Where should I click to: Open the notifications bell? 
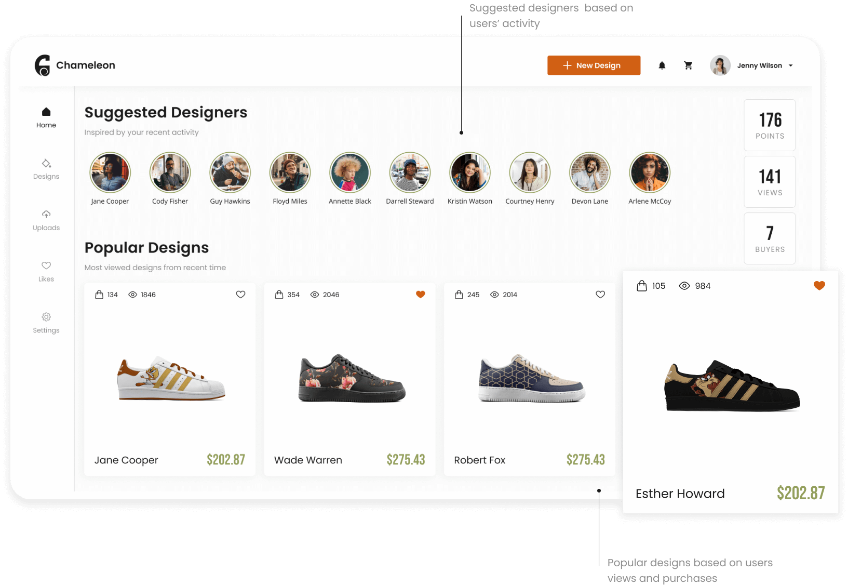(662, 65)
